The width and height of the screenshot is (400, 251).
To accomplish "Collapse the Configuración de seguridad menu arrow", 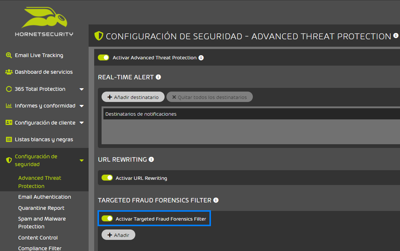I will pos(82,161).
